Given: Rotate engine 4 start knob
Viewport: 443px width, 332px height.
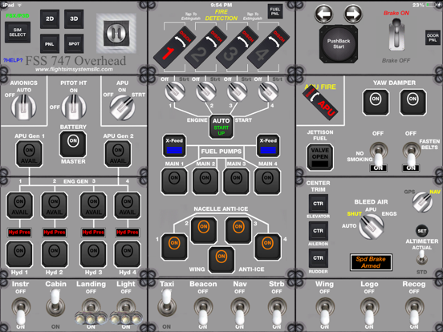Looking at the screenshot, I should [268, 91].
